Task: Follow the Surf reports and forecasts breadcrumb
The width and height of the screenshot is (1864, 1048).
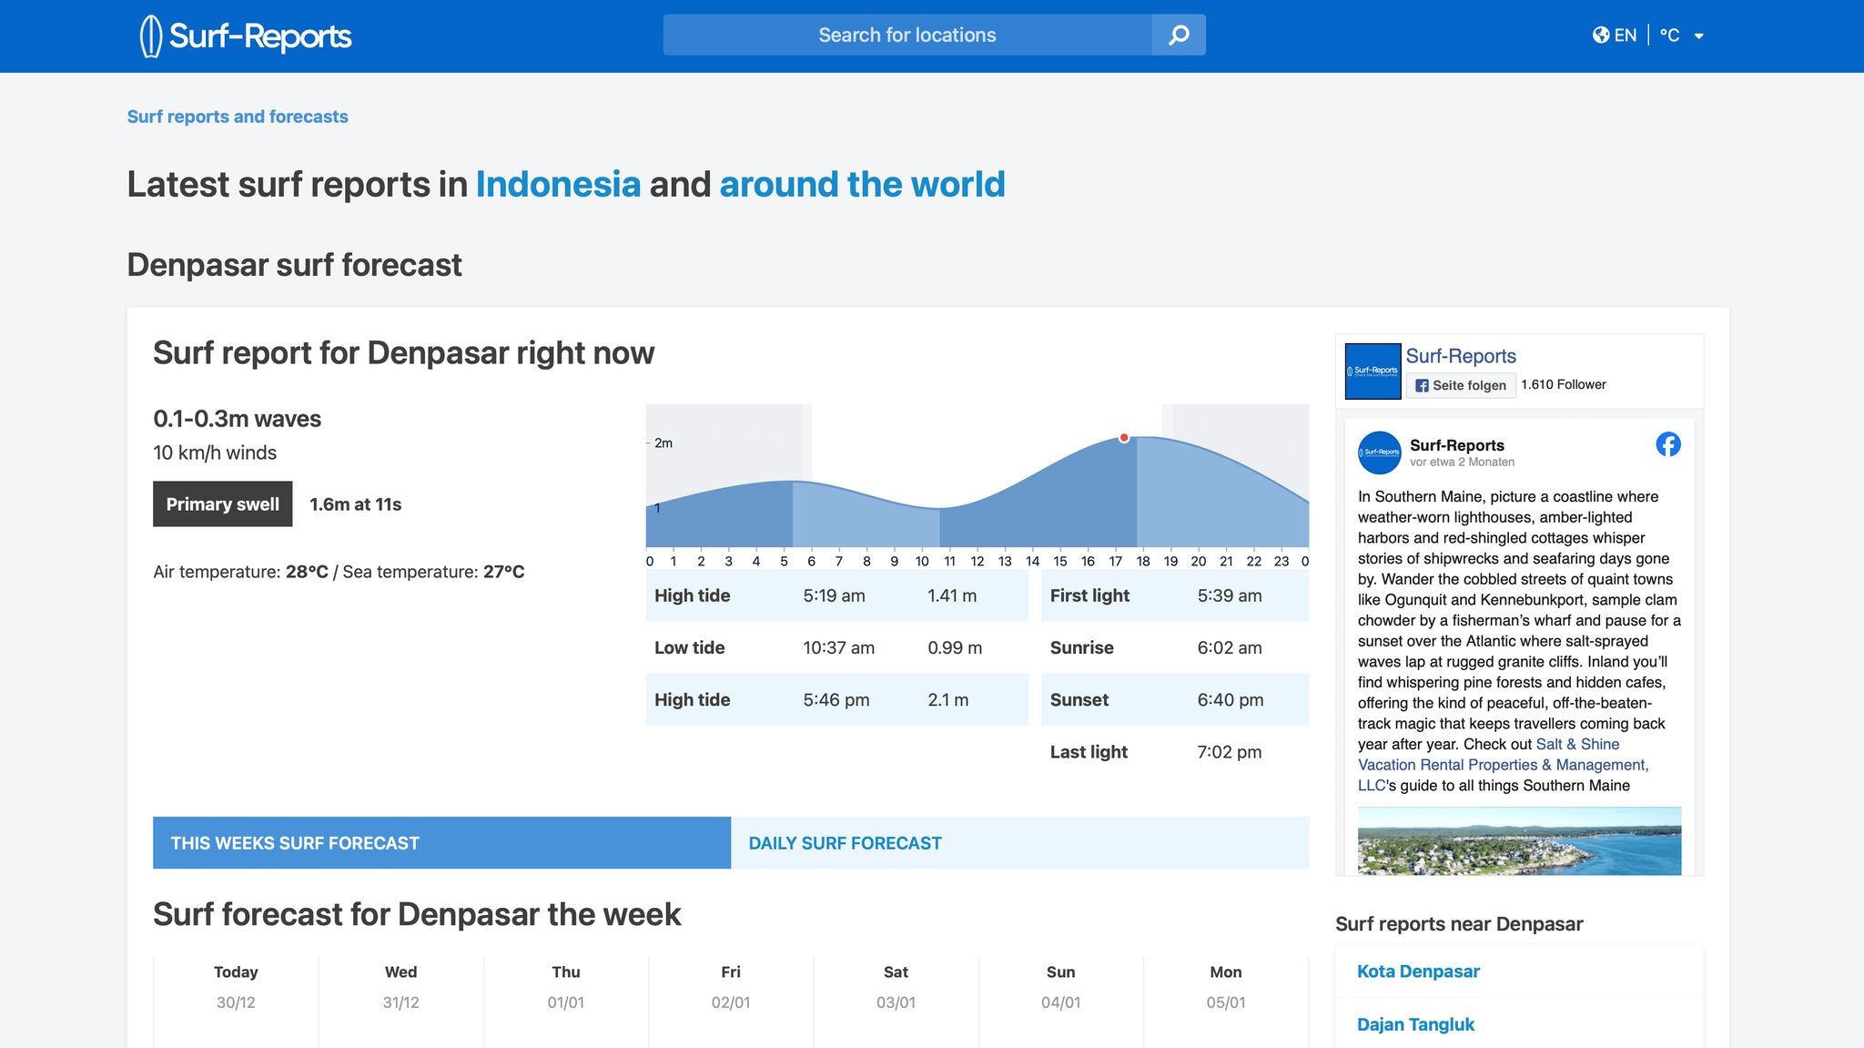Action: coord(238,117)
